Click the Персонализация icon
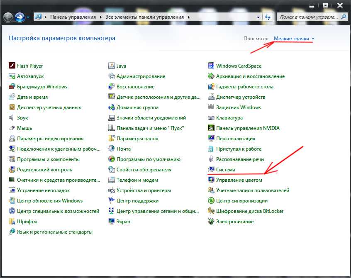 (x=211, y=138)
